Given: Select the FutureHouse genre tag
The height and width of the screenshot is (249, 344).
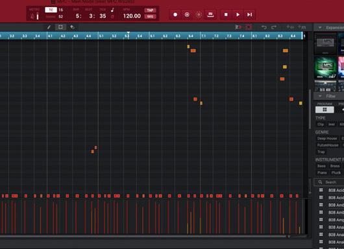Looking at the screenshot, I should [328, 145].
